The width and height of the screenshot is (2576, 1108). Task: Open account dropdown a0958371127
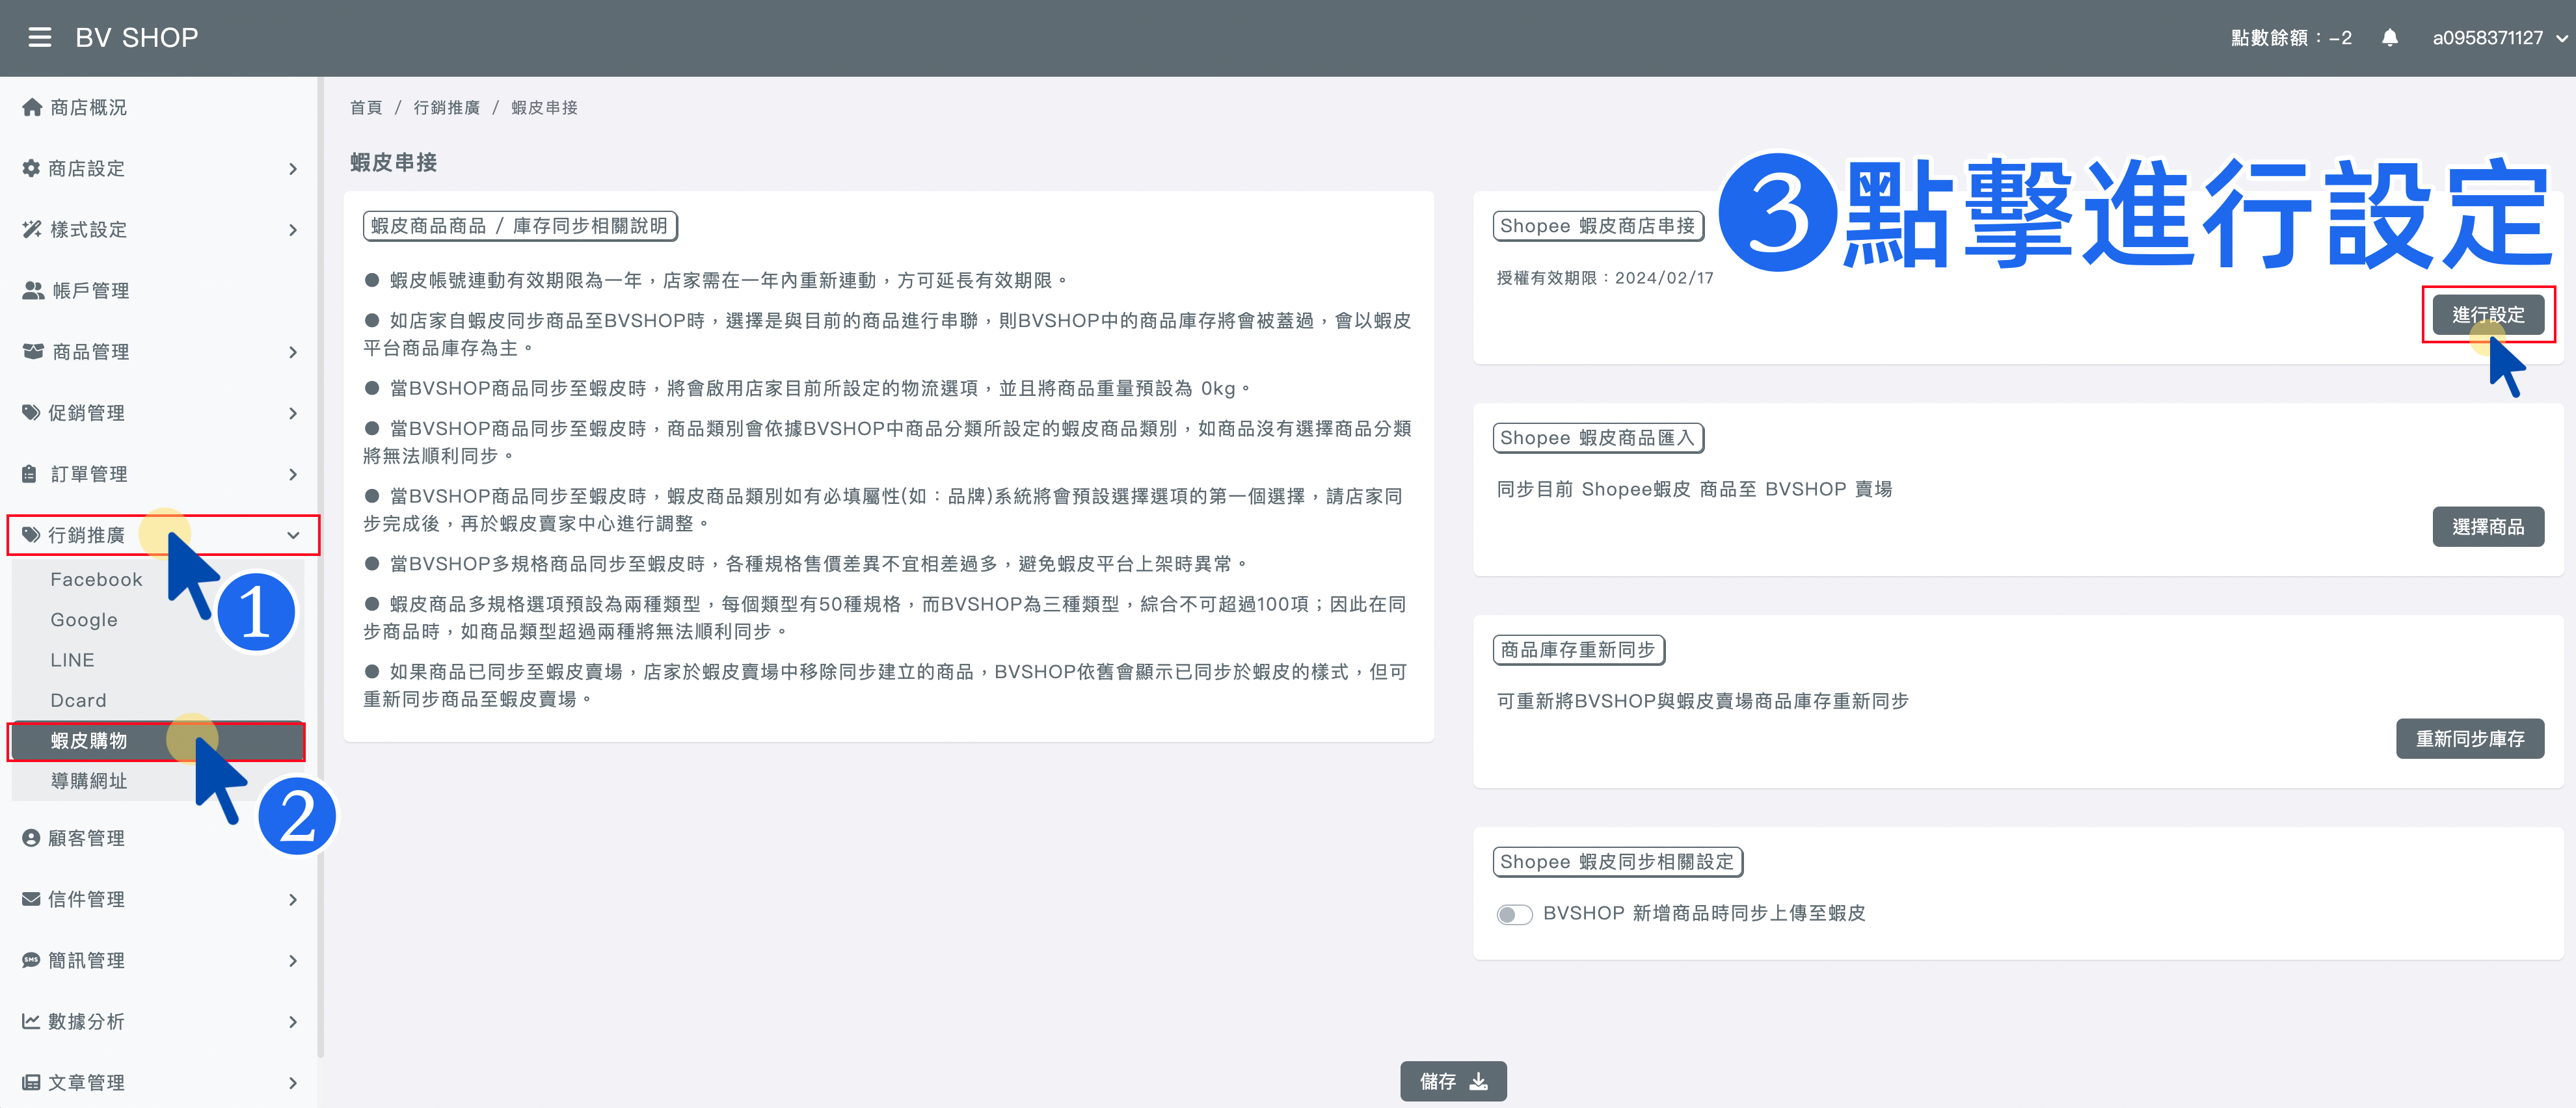pyautogui.click(x=2499, y=38)
